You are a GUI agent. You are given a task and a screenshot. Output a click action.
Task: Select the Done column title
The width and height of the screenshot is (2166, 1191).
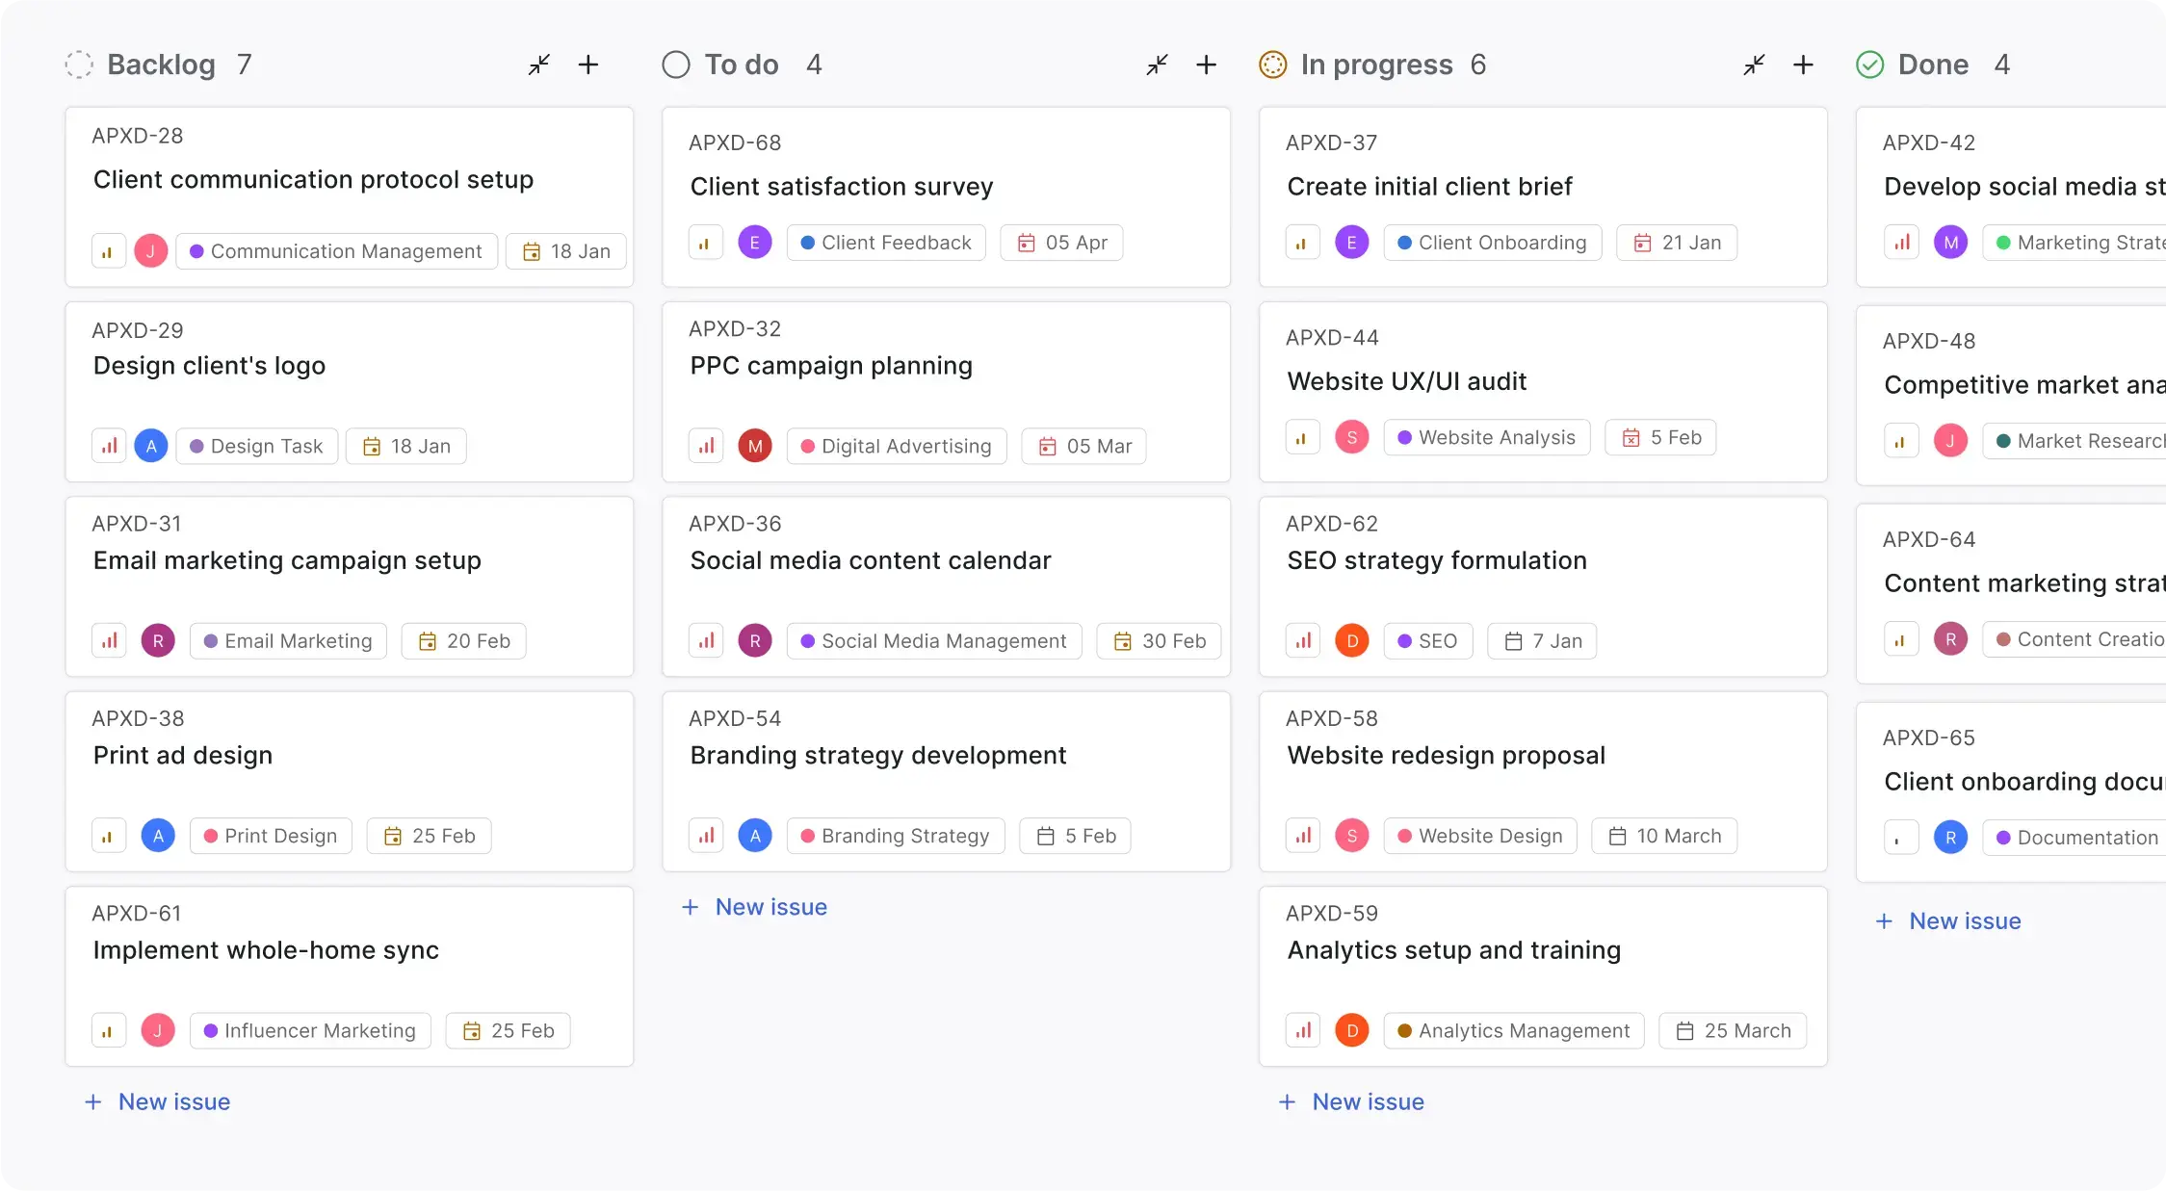click(x=1932, y=64)
